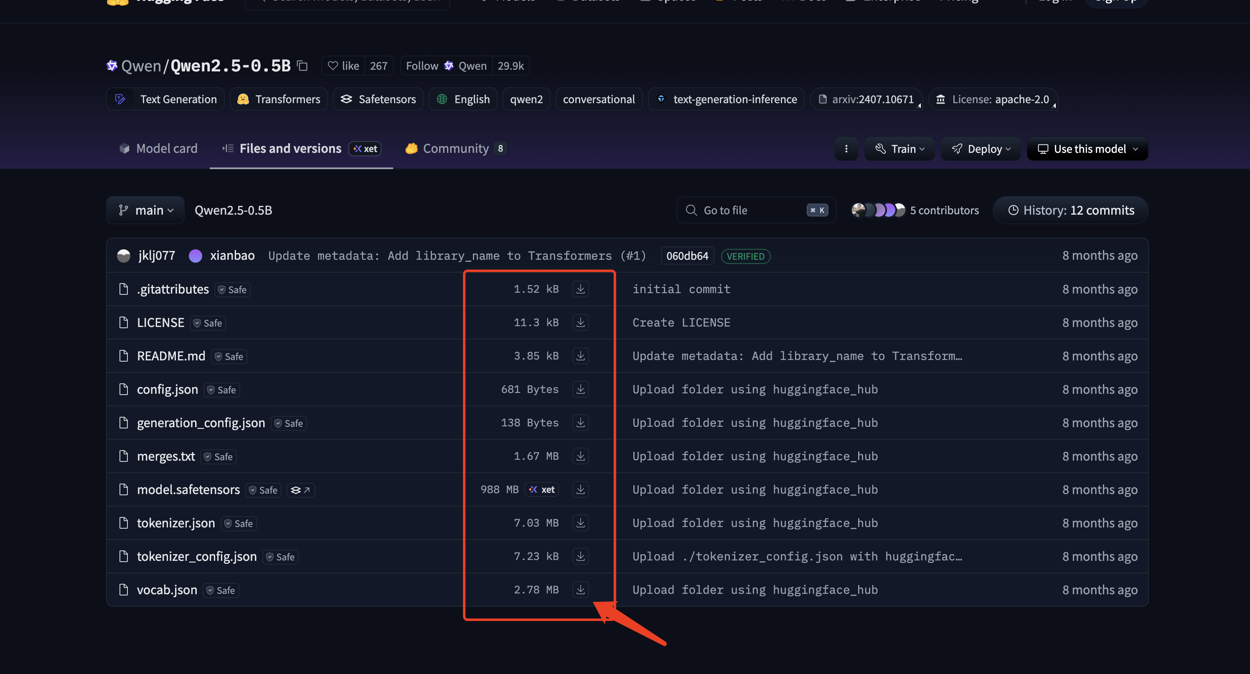1250x674 pixels.
Task: Click the qwen2 tag
Action: point(526,99)
